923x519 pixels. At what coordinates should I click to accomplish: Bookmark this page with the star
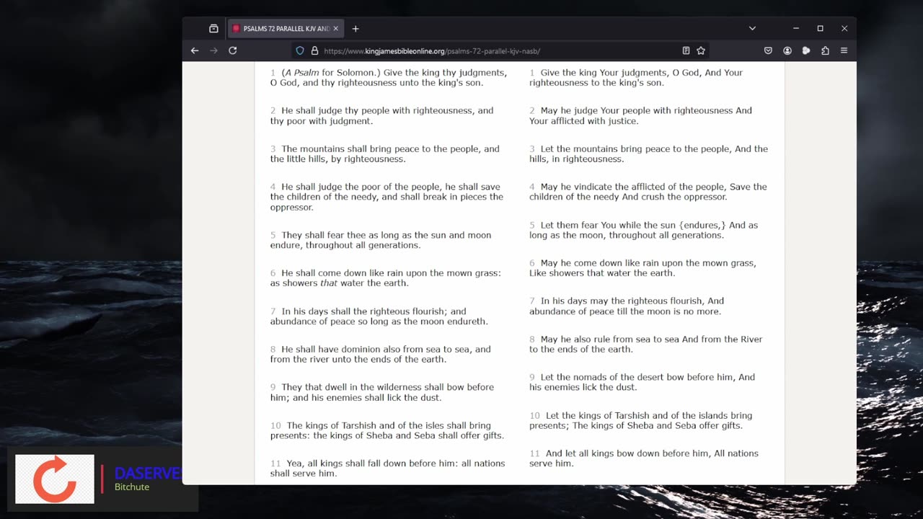pos(701,50)
